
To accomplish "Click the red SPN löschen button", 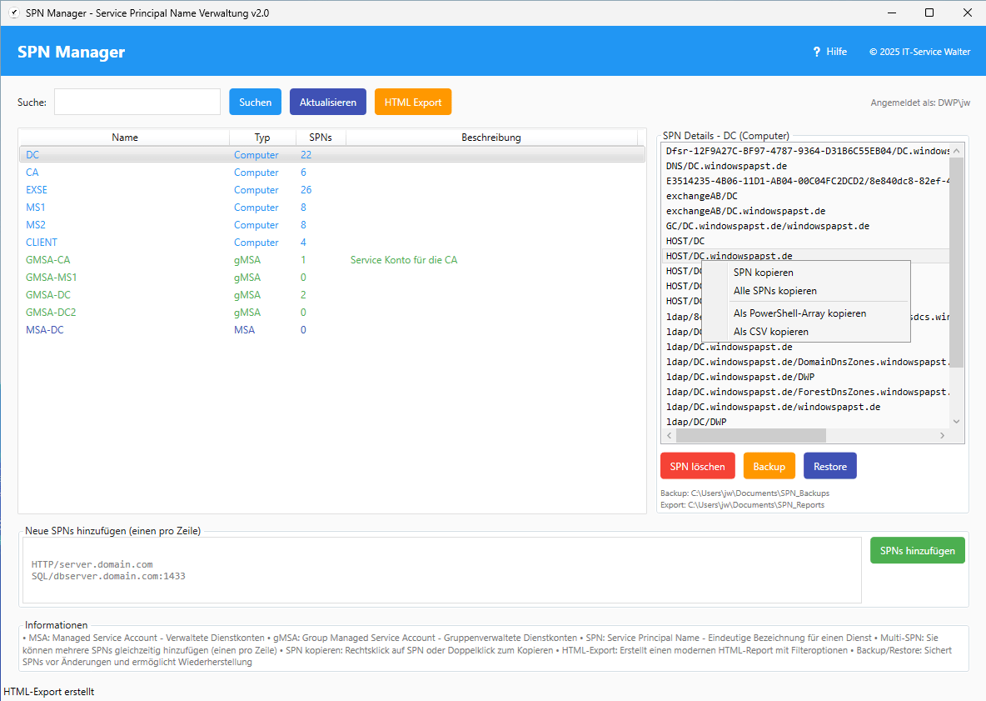I will point(697,466).
